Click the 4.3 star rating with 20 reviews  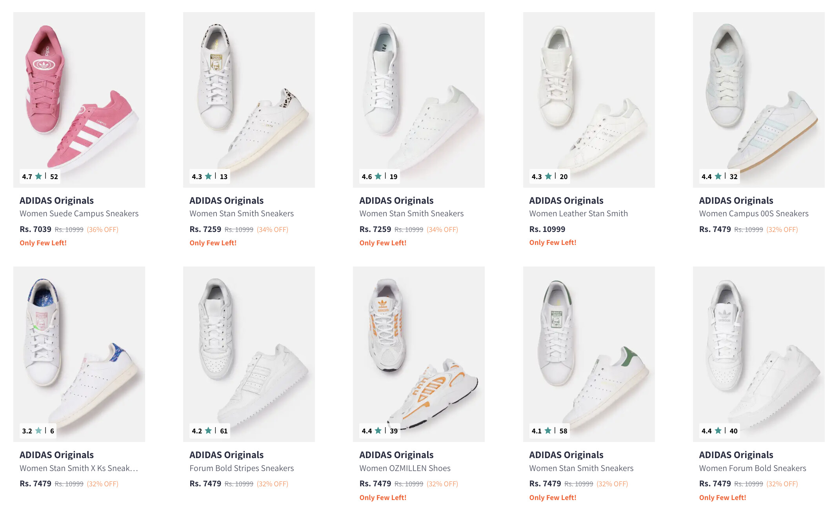pos(549,176)
